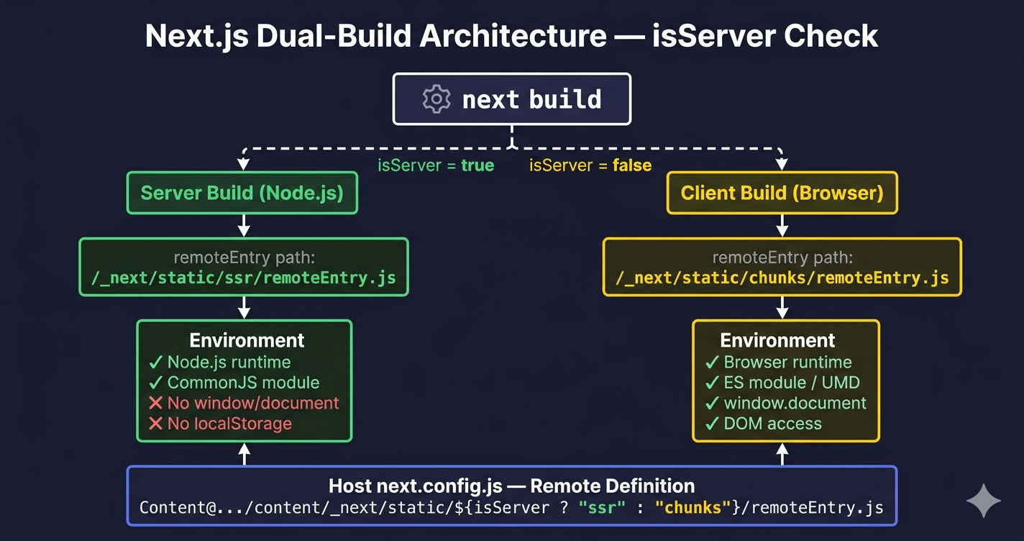Screen dimensions: 1024x541
Task: Click the 'window.document' text
Action: 795,403
